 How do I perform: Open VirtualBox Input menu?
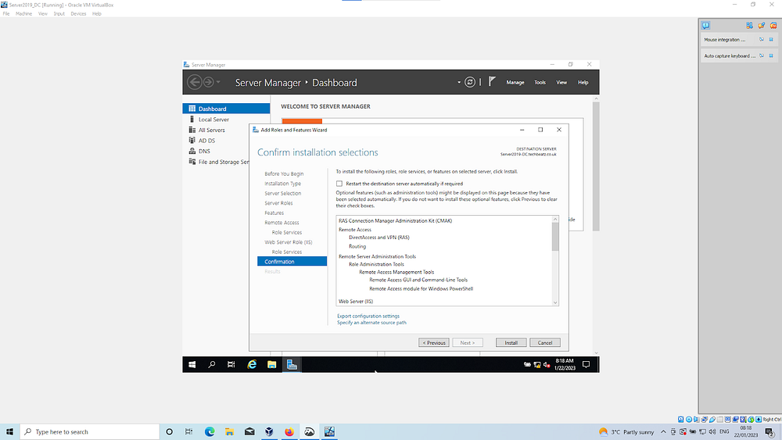(x=59, y=13)
